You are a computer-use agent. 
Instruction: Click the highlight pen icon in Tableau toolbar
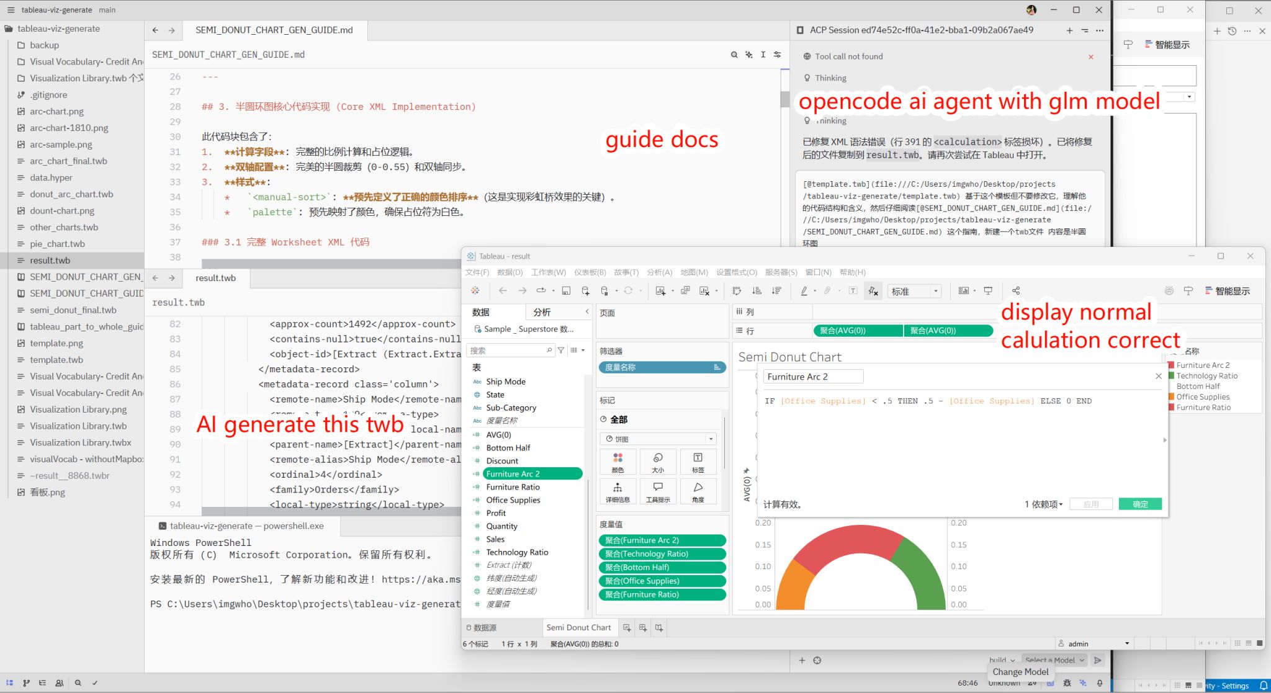pyautogui.click(x=804, y=290)
